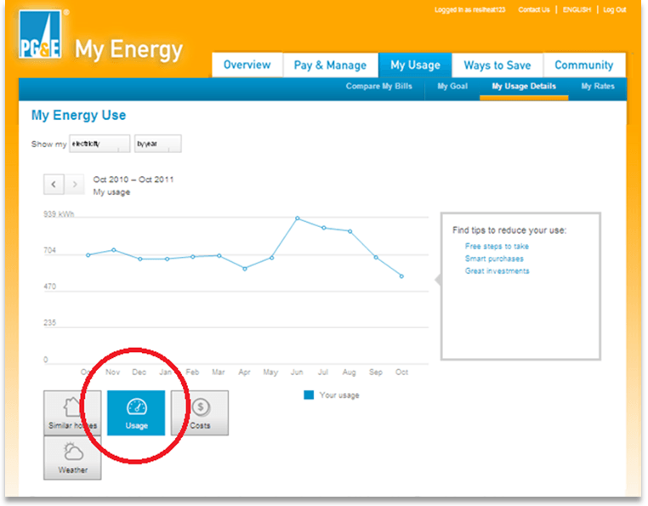Open the Smart purchases link
The width and height of the screenshot is (648, 506).
point(494,259)
